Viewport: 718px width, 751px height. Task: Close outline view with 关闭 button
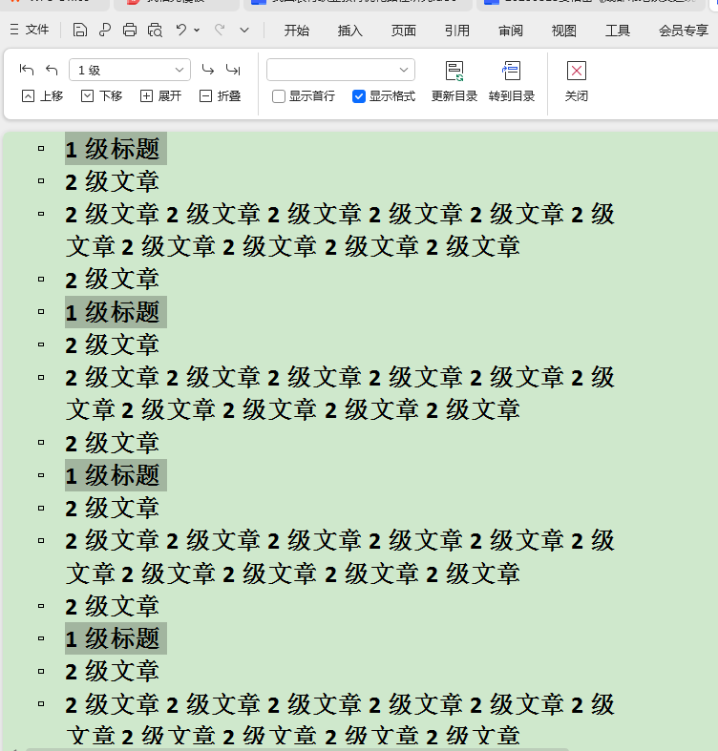(x=576, y=81)
